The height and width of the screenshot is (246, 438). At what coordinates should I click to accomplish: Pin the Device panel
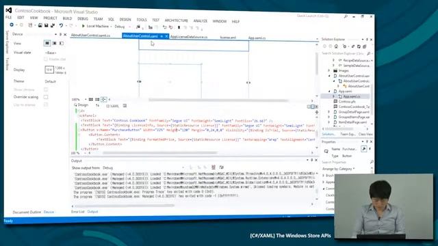(x=60, y=34)
